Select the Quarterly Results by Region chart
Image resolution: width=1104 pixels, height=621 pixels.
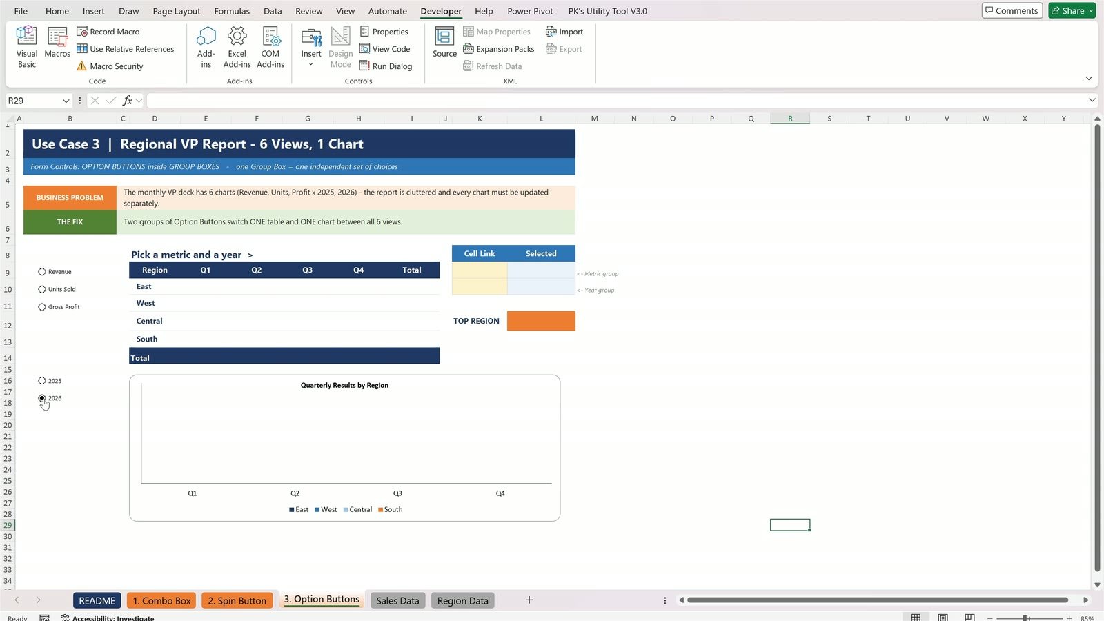tap(344, 448)
